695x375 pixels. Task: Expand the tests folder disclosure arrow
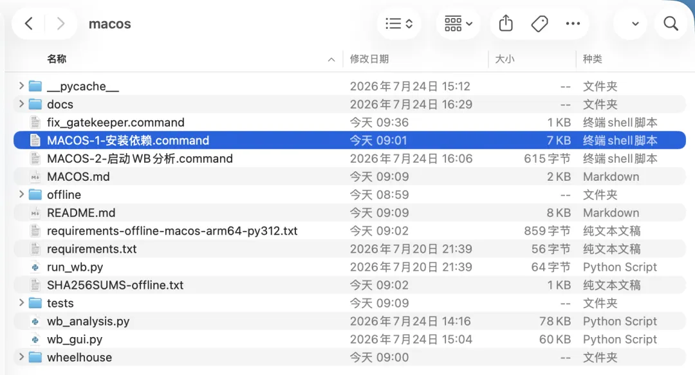click(21, 303)
